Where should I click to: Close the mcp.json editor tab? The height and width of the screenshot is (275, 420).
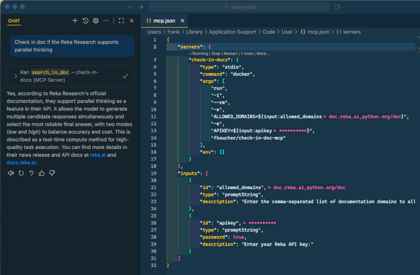point(182,20)
